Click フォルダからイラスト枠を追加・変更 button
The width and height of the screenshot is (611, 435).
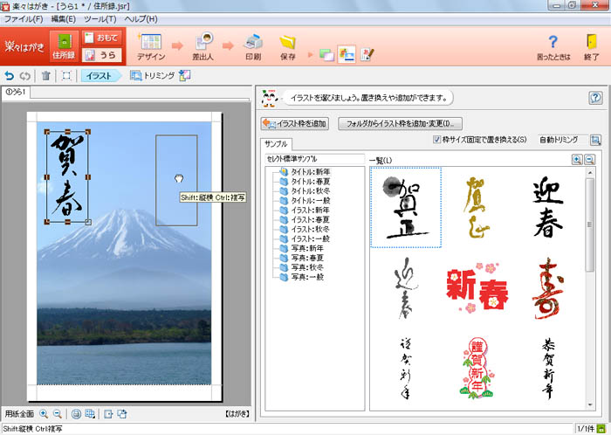click(x=400, y=124)
